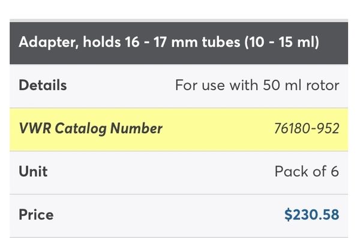The width and height of the screenshot is (360, 238).
Task: Click the word 'holds' in header
Action: coord(102,42)
